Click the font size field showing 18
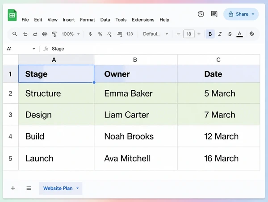This screenshot has width=268, height=202. (x=188, y=34)
